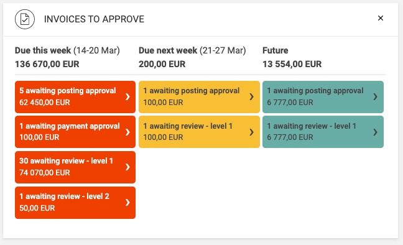Viewport: 403px width, 245px height.
Task: Click arrow on 30 awaiting review level 1
Action: [127, 167]
